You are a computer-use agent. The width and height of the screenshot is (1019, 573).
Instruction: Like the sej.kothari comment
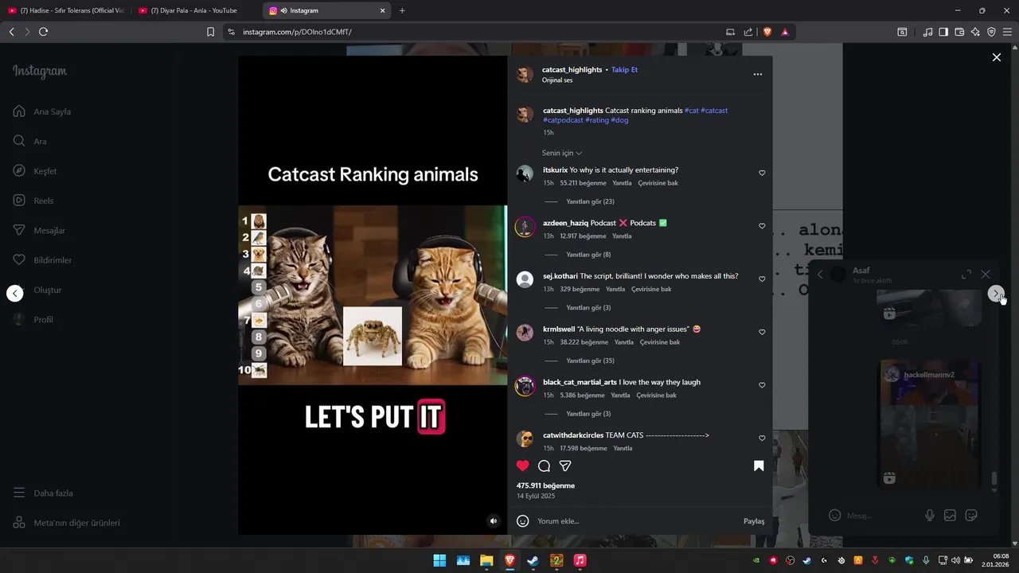coord(762,279)
